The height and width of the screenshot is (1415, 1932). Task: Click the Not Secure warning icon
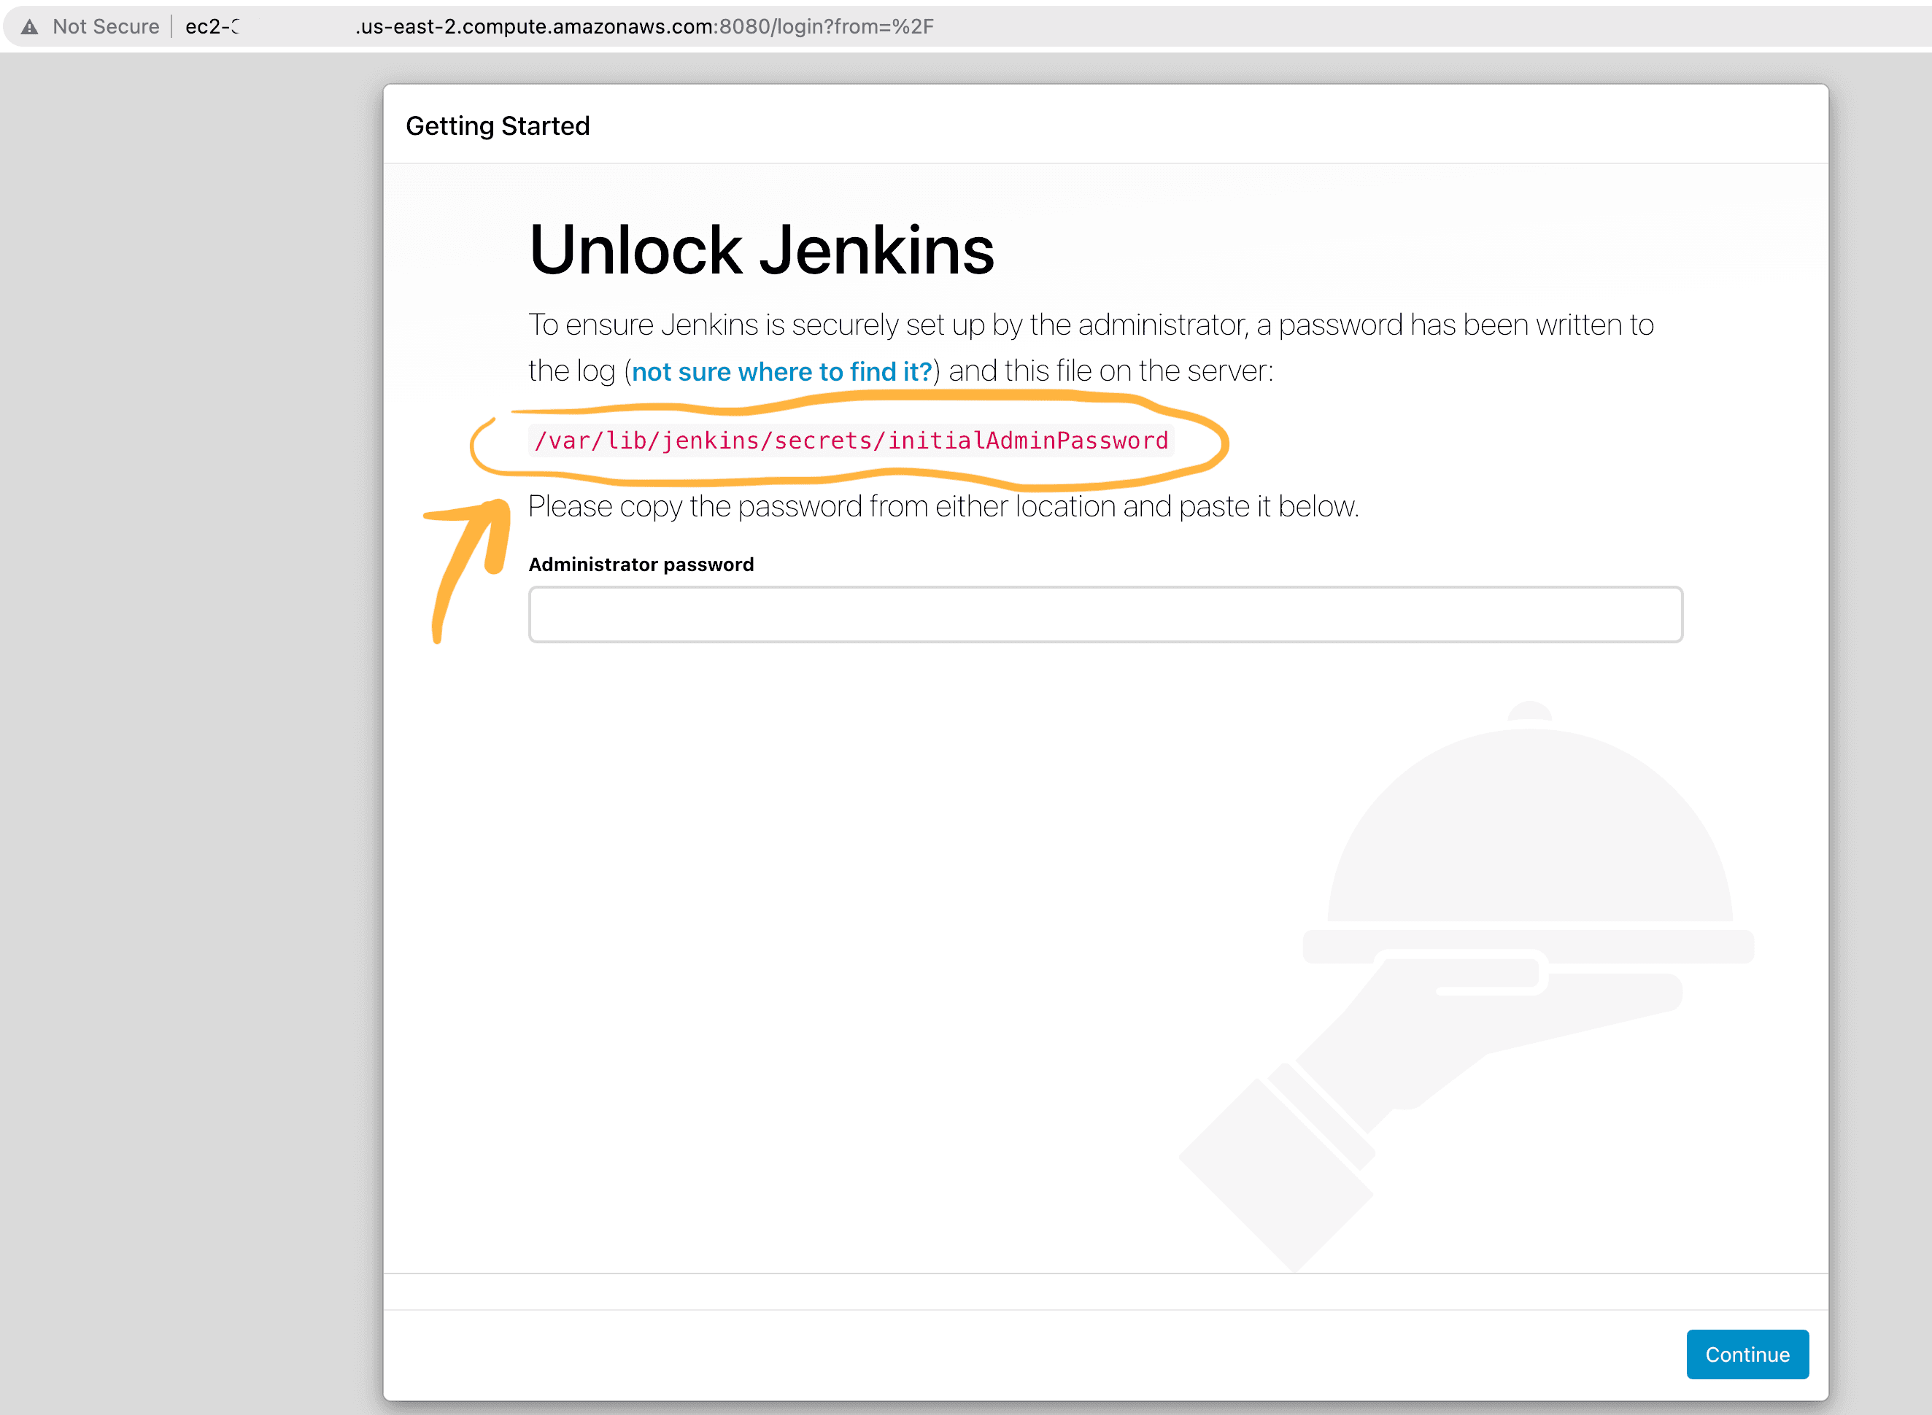pyautogui.click(x=30, y=26)
